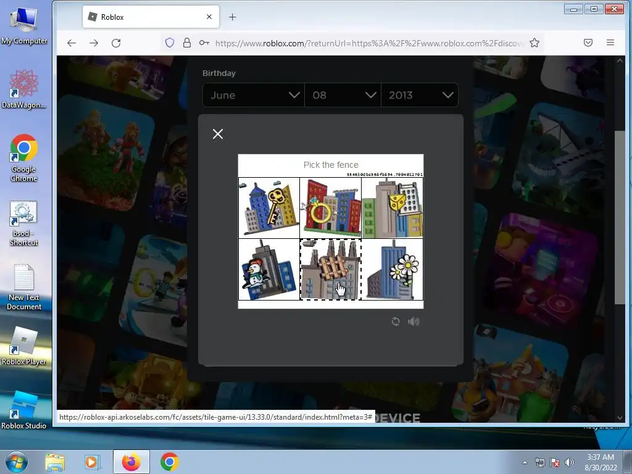Click the volume tray icon
Image resolution: width=632 pixels, height=474 pixels.
(570, 462)
